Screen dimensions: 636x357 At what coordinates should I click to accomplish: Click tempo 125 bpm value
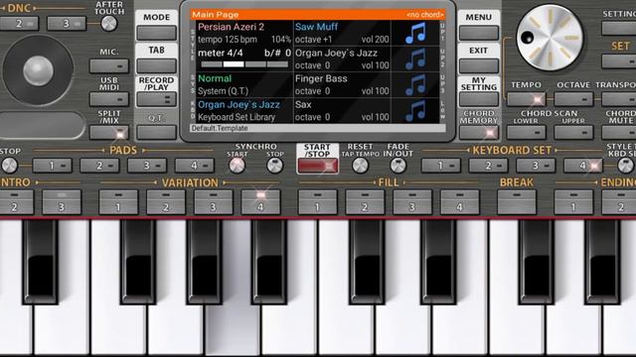228,40
